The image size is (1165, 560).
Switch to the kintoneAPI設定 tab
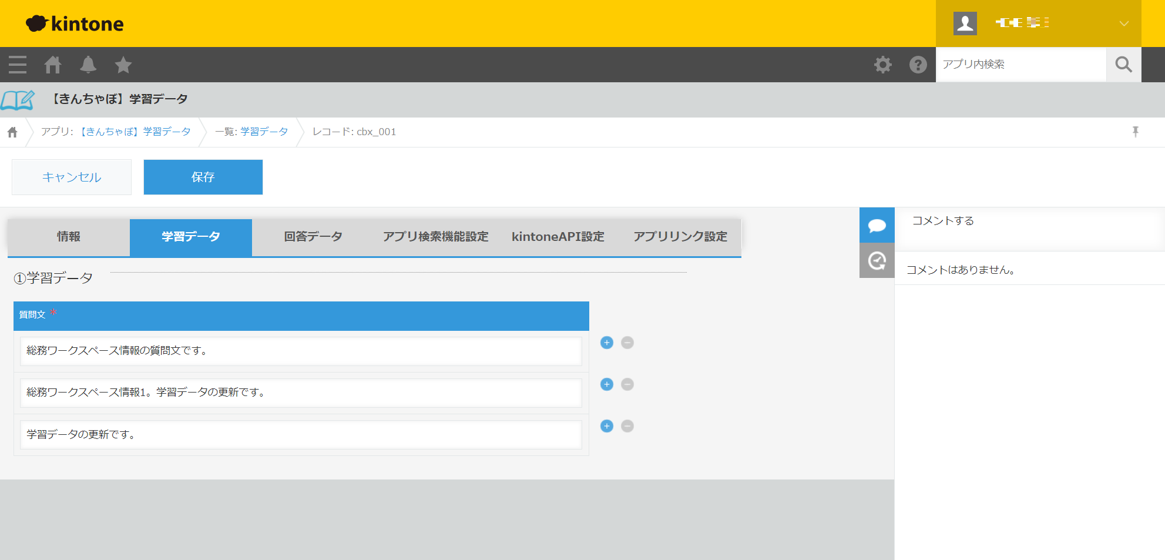click(x=558, y=237)
